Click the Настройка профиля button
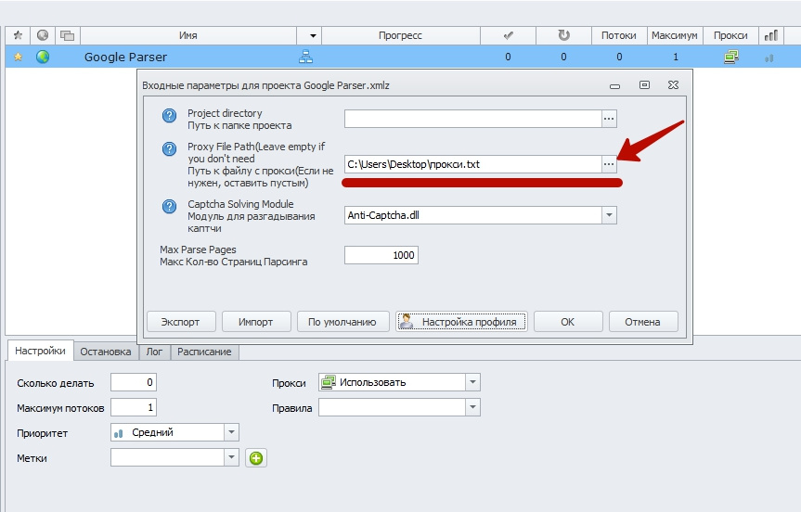Image resolution: width=801 pixels, height=512 pixels. point(462,322)
